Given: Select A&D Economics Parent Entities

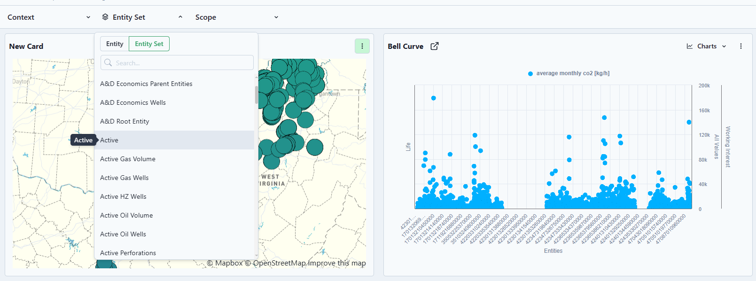Looking at the screenshot, I should [x=174, y=84].
